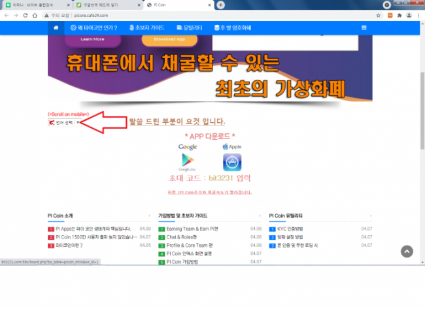Open 방패 설정 방법 post
The width and height of the screenshot is (425, 309).
290,237
